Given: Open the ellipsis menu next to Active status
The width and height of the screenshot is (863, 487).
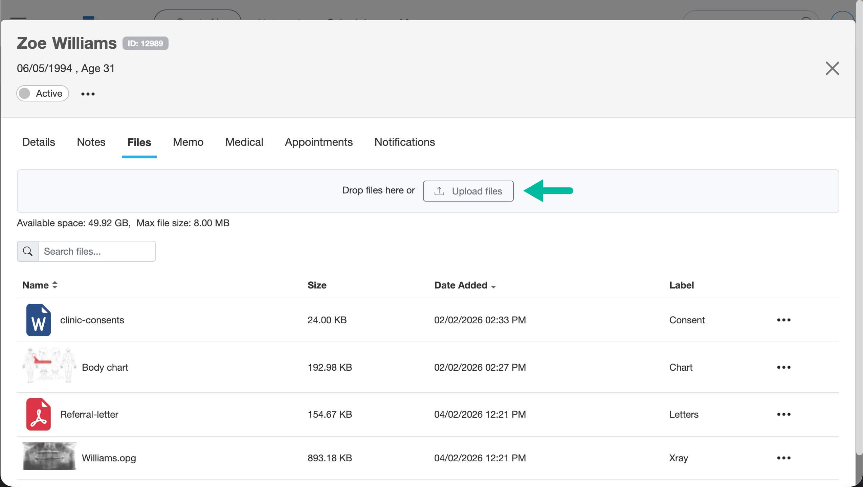Looking at the screenshot, I should coord(87,93).
